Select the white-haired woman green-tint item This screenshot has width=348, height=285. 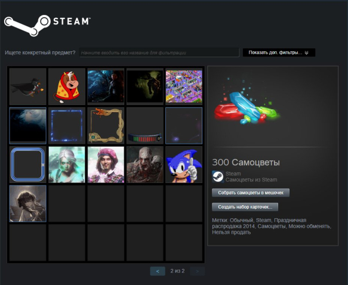pos(67,165)
